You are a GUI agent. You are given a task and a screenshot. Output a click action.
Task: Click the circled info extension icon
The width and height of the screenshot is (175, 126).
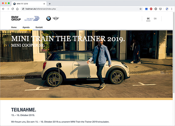[x=156, y=9]
